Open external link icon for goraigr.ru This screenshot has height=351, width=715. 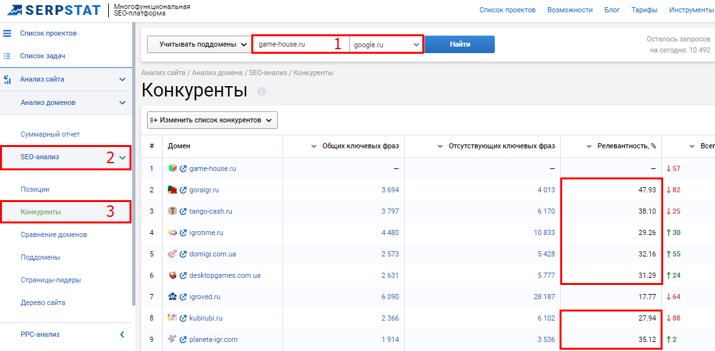[183, 190]
